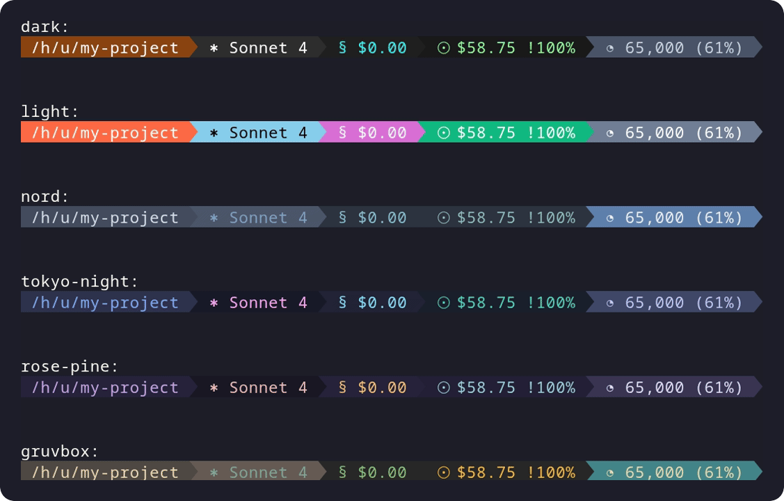
Task: Click 'Sonnet 4' model name in dark row
Action: pos(269,48)
